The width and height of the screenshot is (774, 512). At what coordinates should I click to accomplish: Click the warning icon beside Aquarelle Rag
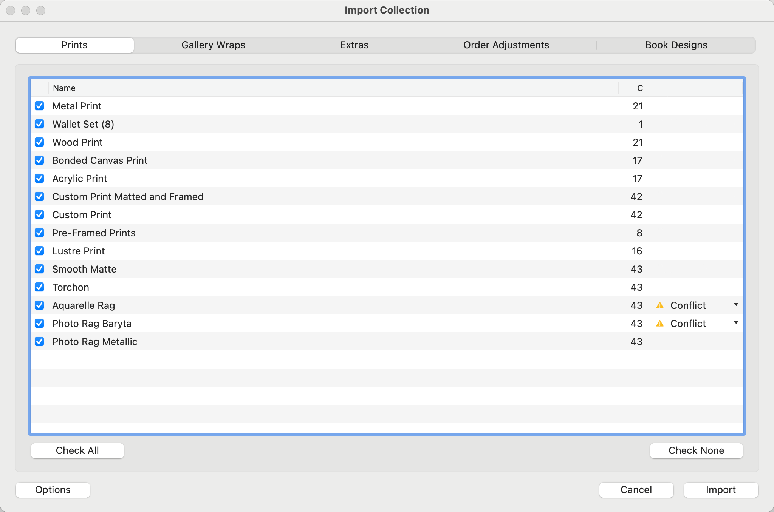660,305
